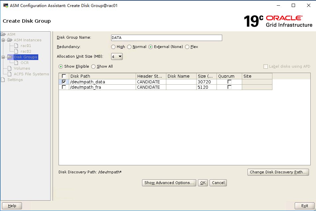Click the ACFS File Systems icon

pos(9,74)
